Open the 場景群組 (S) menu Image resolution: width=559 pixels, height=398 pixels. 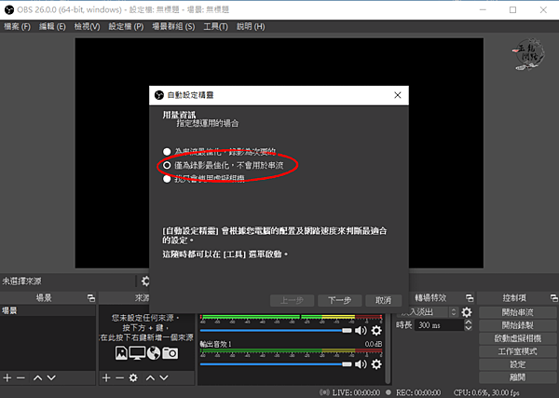pos(173,26)
